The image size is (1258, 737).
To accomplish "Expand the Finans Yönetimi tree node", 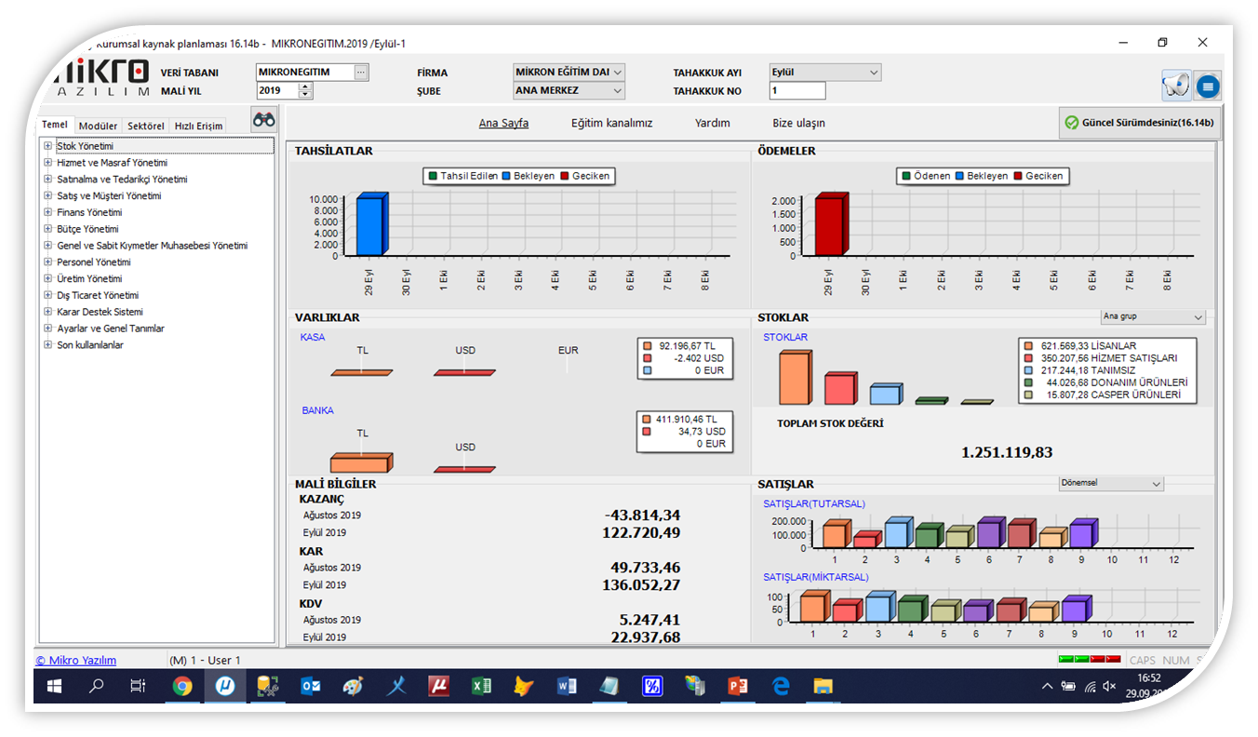I will [x=47, y=212].
